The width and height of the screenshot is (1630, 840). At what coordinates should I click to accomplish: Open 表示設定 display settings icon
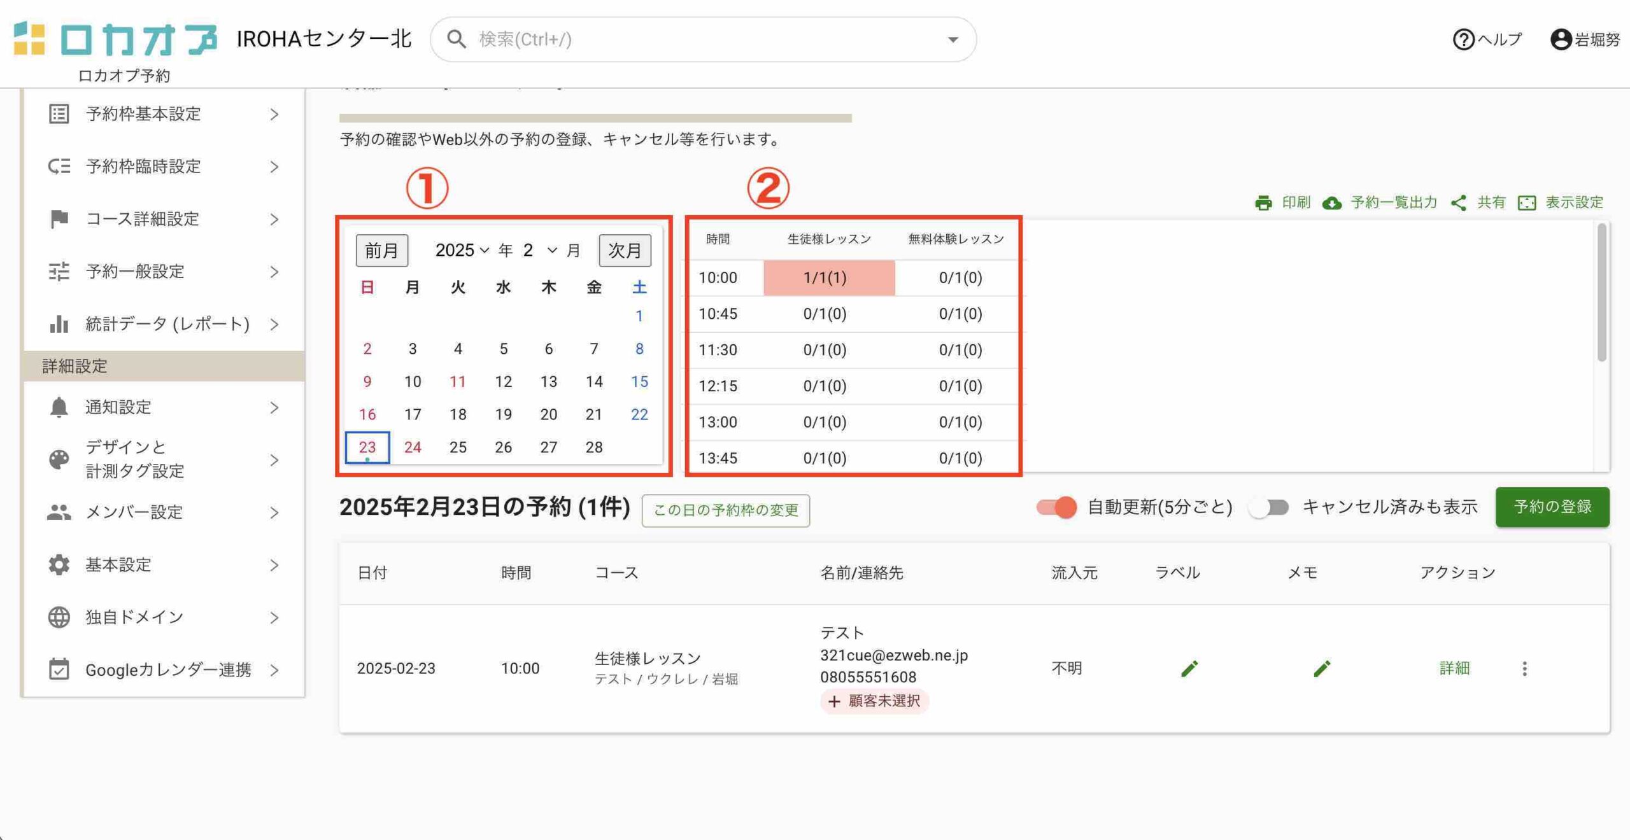(1527, 203)
